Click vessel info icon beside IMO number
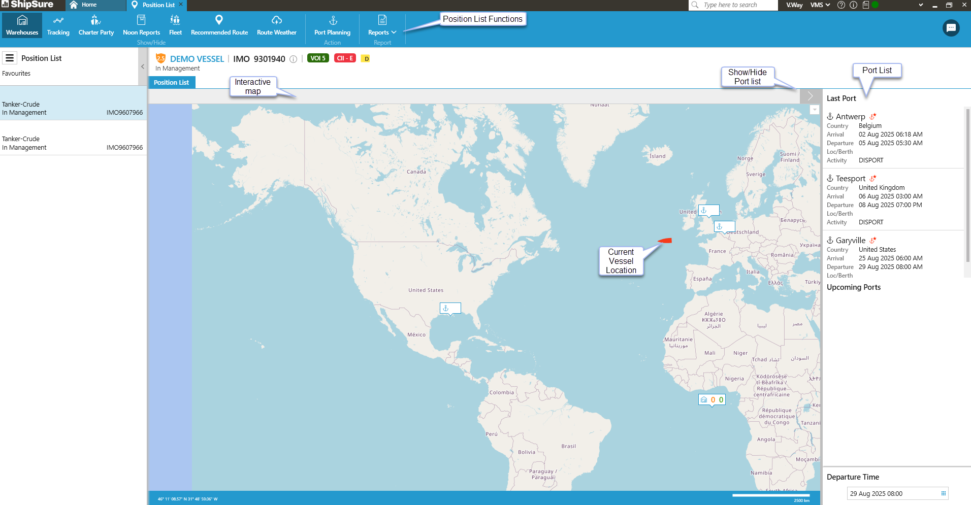 pyautogui.click(x=294, y=59)
